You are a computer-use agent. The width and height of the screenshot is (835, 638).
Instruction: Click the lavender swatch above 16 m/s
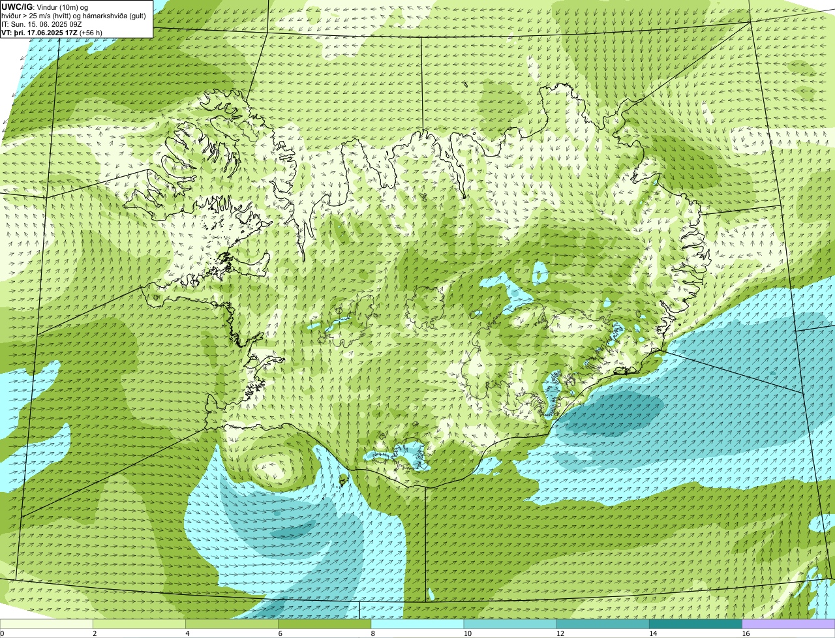coord(789,624)
